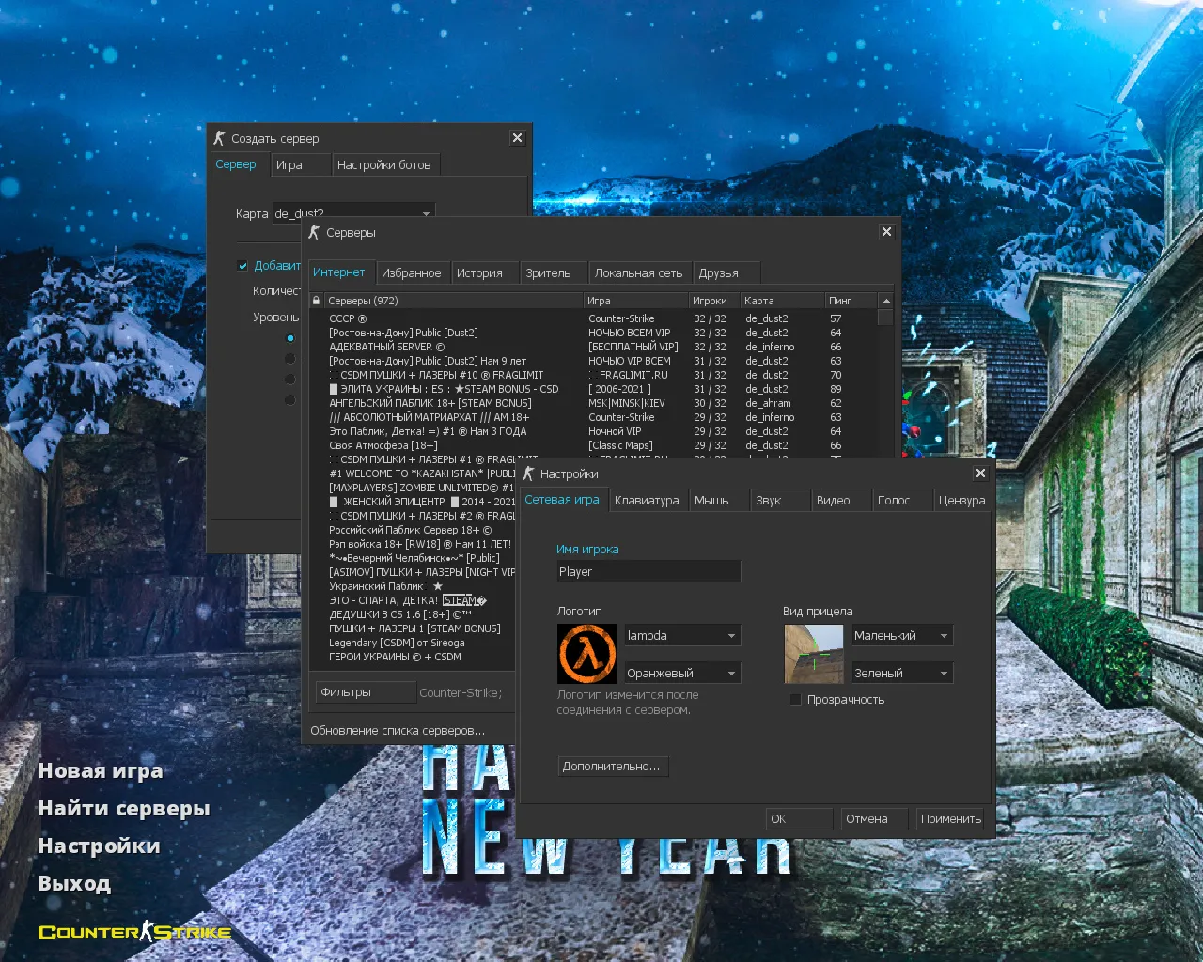This screenshot has width=1203, height=962.
Task: Click the scroll-up arrow in server list
Action: coord(885,301)
